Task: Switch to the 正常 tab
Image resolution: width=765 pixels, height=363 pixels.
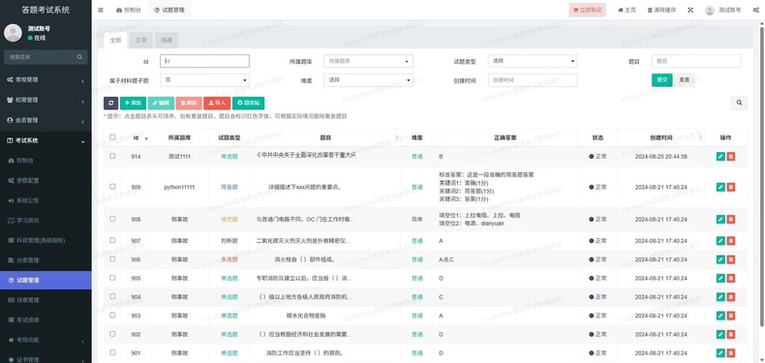Action: click(x=141, y=41)
